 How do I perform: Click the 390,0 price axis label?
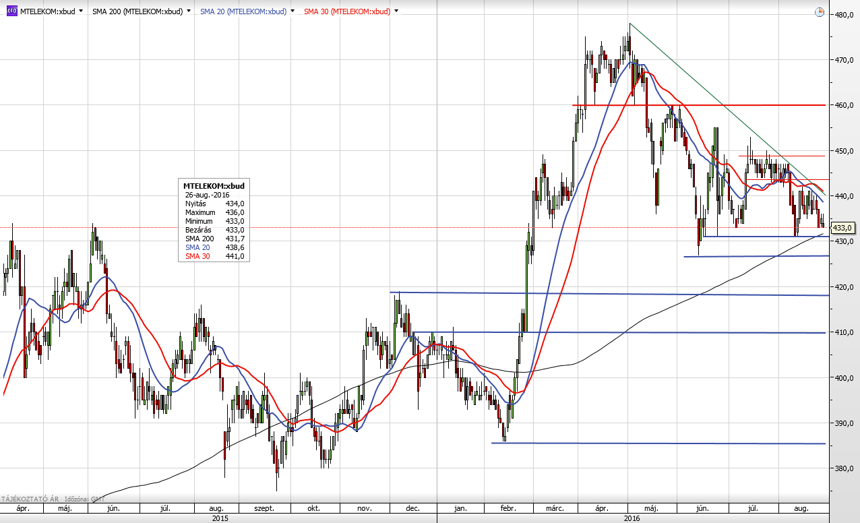click(x=844, y=423)
